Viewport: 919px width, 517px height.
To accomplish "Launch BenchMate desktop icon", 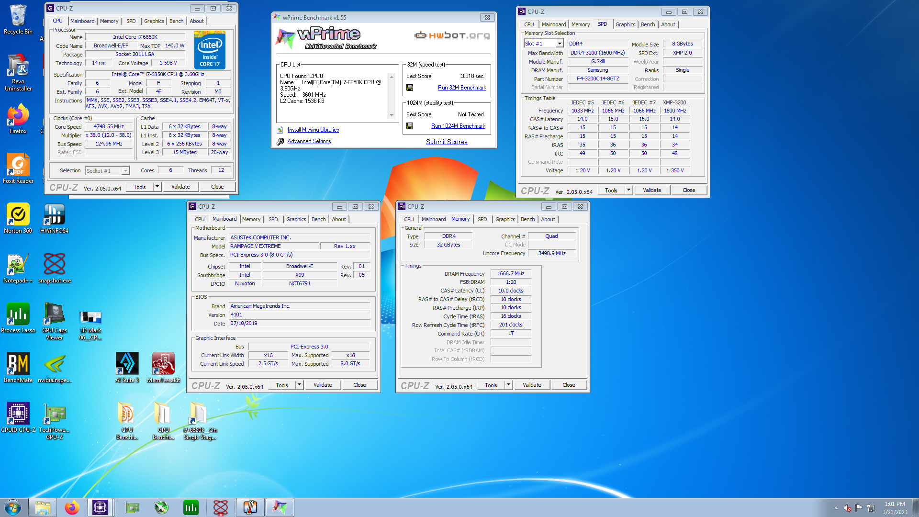I will coord(18,368).
